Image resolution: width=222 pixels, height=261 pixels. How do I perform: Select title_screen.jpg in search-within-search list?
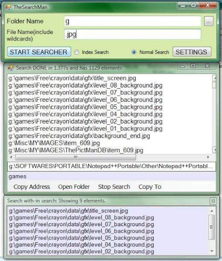tap(68, 211)
